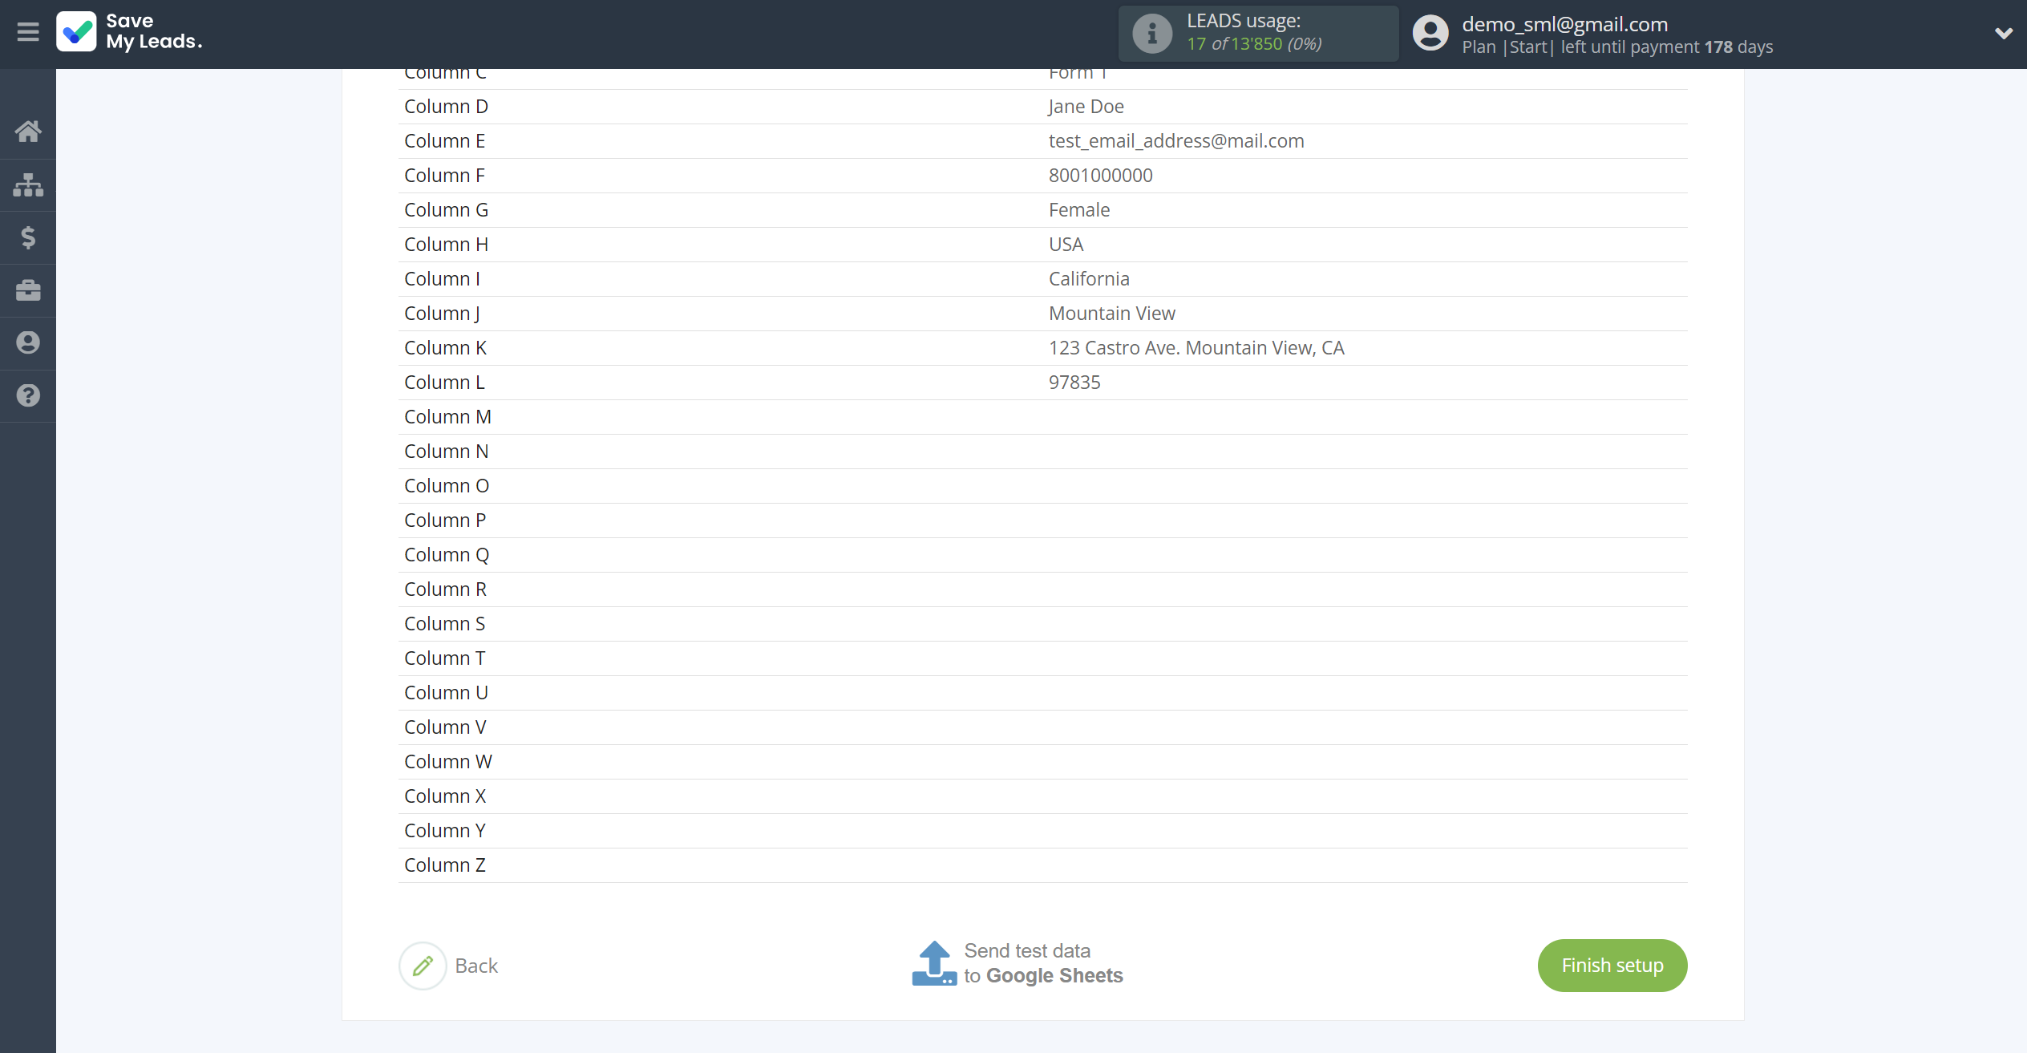
Task: Click the Column J label
Action: pos(442,314)
